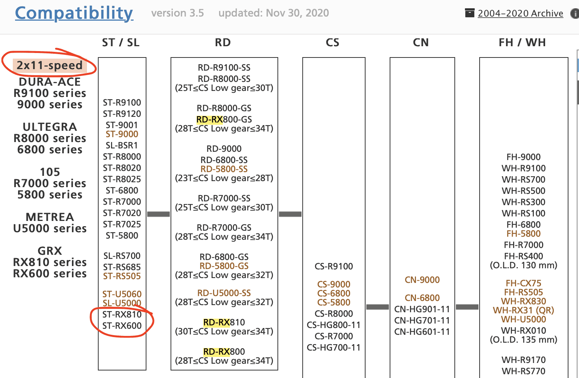
Task: Click the 'ULTEGRA' group name
Action: pyautogui.click(x=50, y=127)
